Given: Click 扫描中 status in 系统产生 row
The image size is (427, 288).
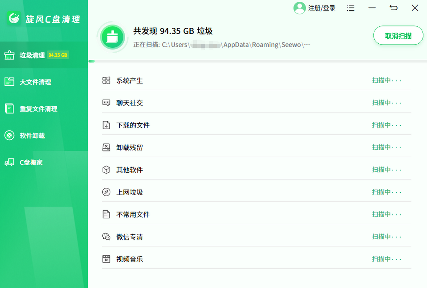Looking at the screenshot, I should 387,80.
